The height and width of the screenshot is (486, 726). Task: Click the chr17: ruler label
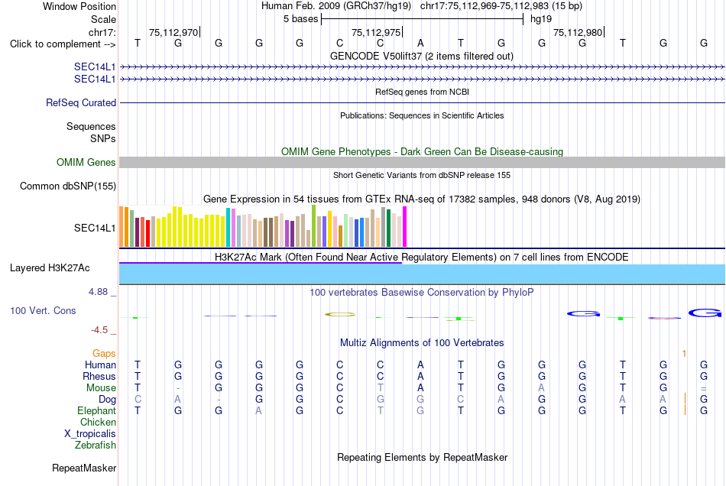(102, 32)
